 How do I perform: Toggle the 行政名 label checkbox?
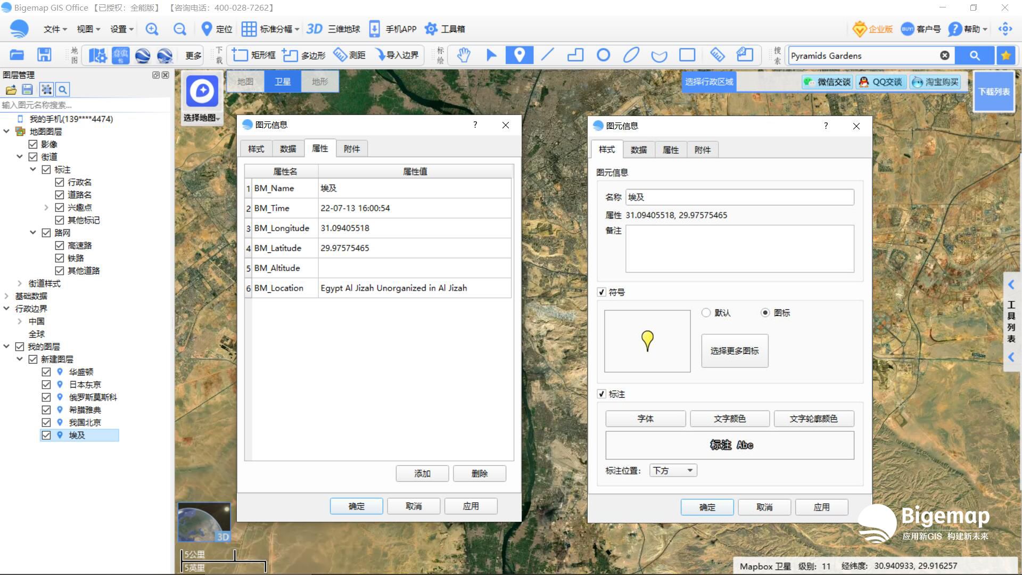click(60, 182)
